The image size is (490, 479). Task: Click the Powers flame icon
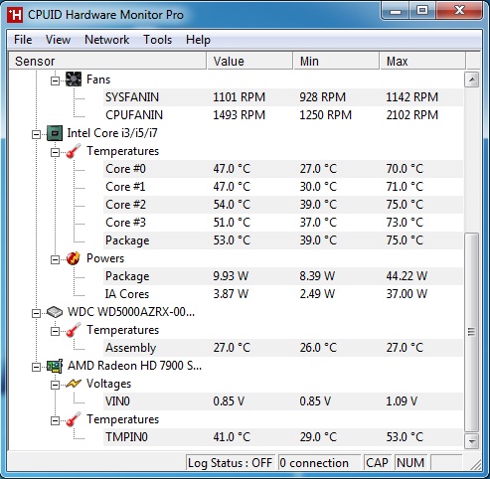click(74, 258)
